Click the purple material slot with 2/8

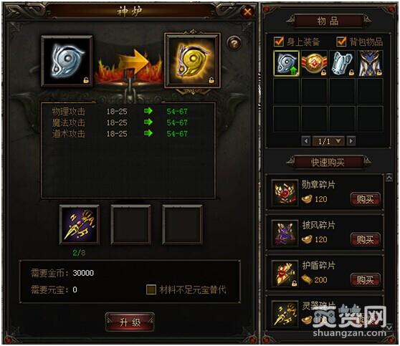tap(80, 225)
